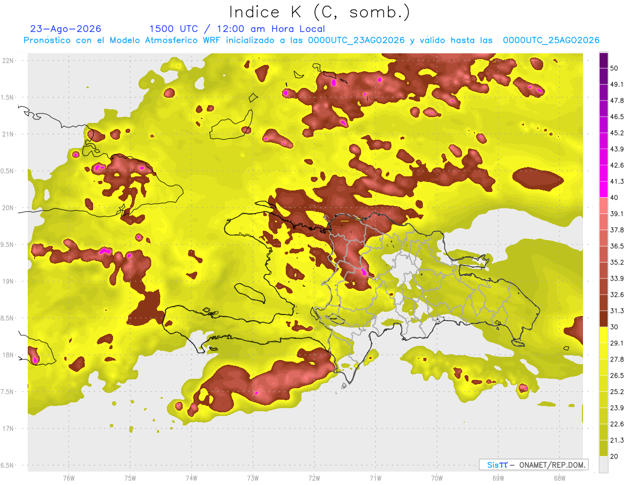The height and width of the screenshot is (485, 628).
Task: Click the colorbar value '36.5'
Action: pyautogui.click(x=616, y=246)
